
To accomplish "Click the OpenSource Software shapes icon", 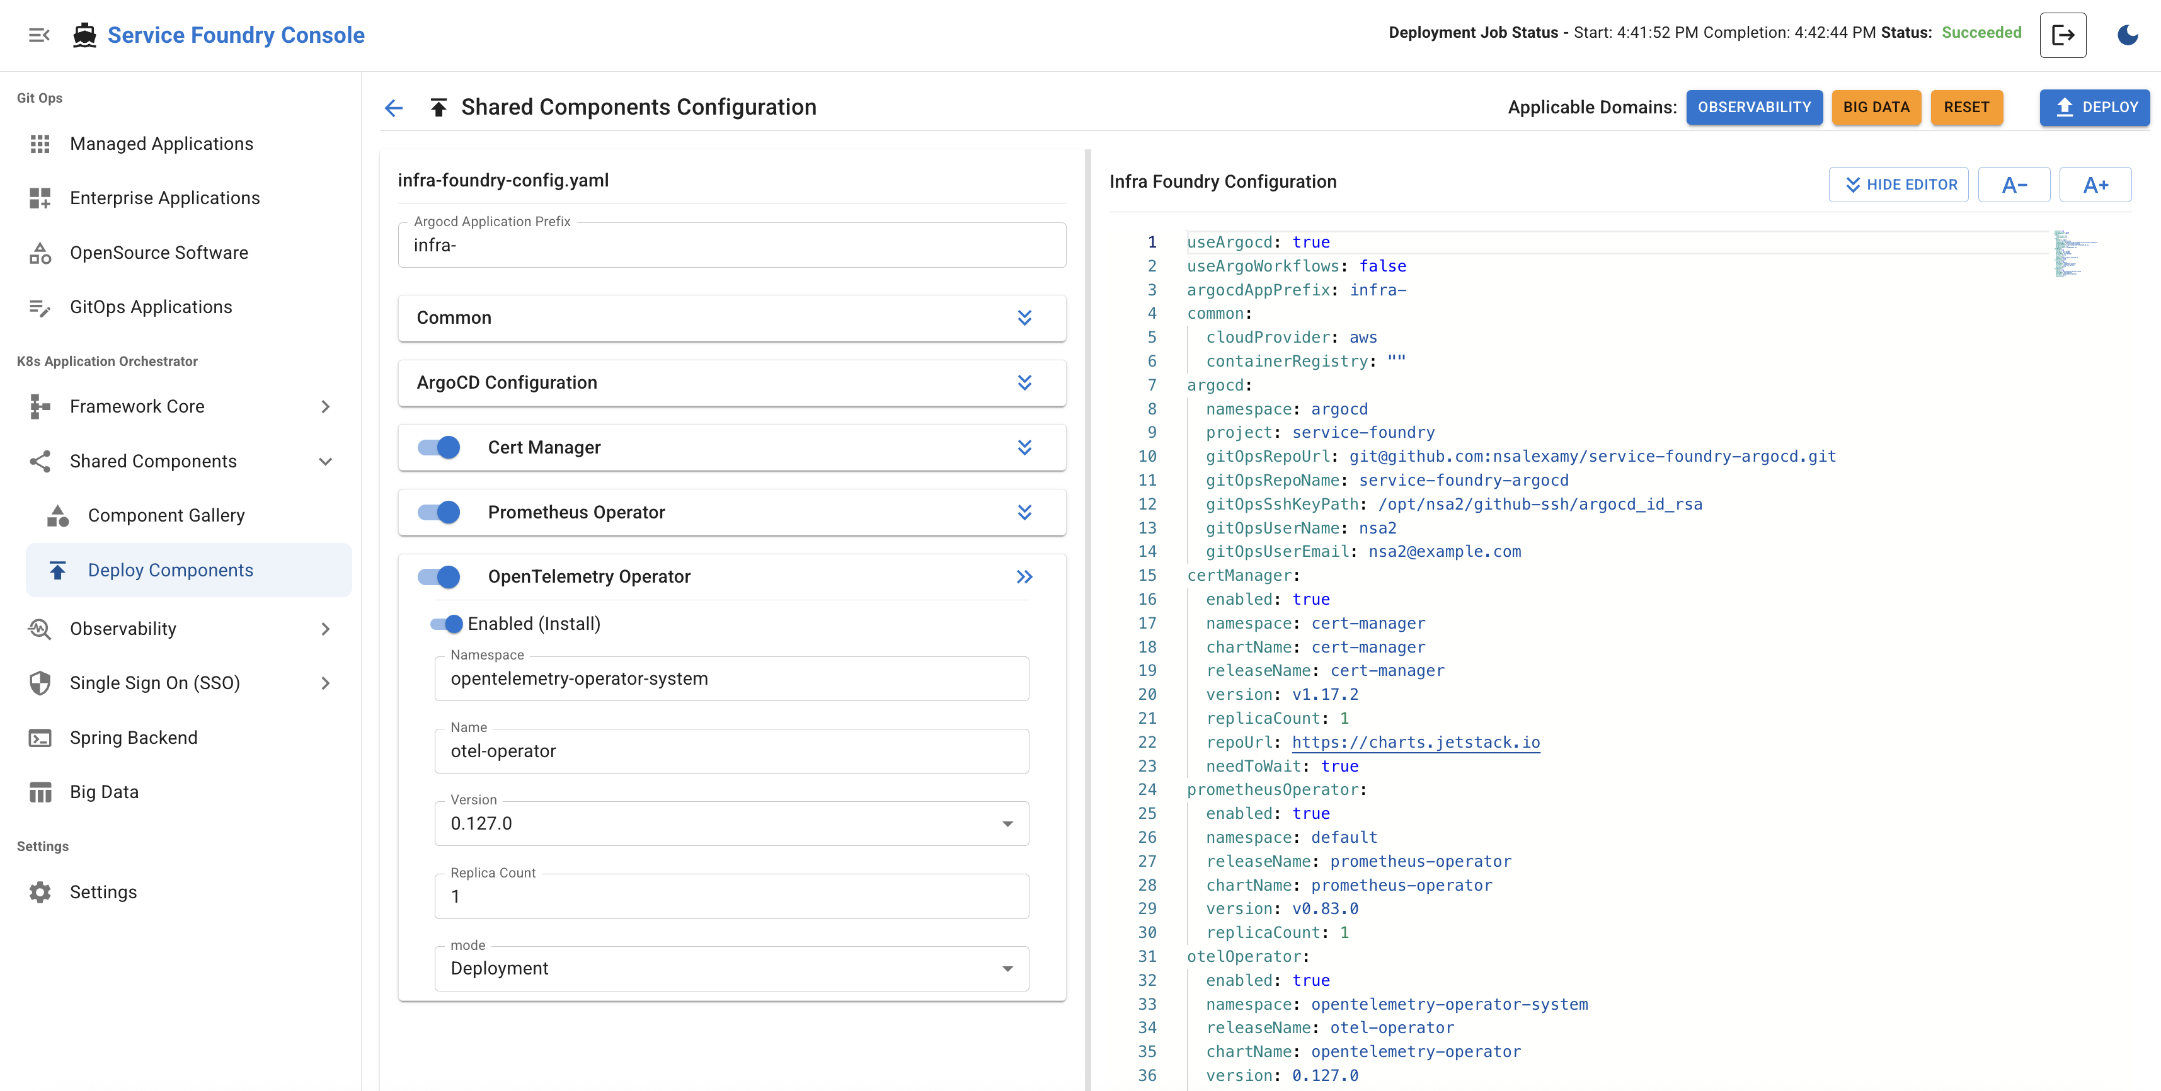I will (x=40, y=253).
